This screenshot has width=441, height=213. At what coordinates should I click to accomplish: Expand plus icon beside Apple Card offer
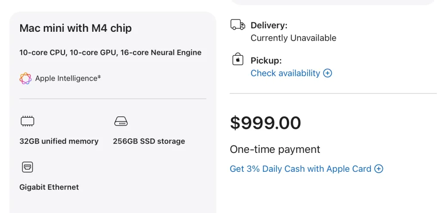379,169
